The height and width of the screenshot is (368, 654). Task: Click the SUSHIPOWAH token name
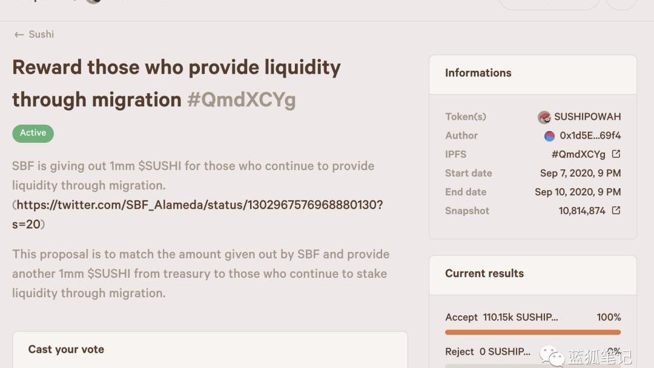587,117
